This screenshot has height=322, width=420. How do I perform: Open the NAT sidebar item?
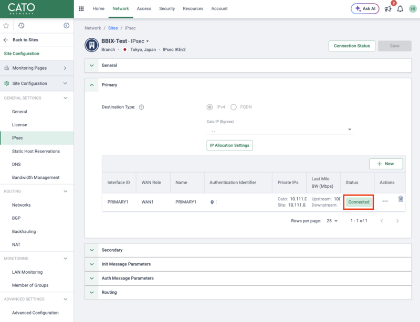pyautogui.click(x=16, y=244)
